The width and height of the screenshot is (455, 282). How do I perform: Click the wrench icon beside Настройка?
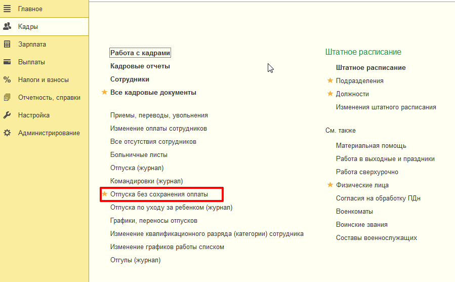[x=7, y=115]
